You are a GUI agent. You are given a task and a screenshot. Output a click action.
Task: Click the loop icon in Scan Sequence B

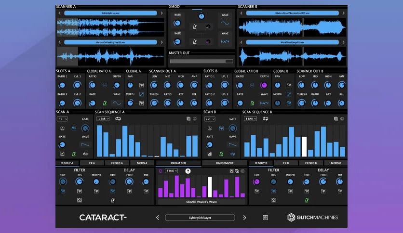tap(265, 119)
